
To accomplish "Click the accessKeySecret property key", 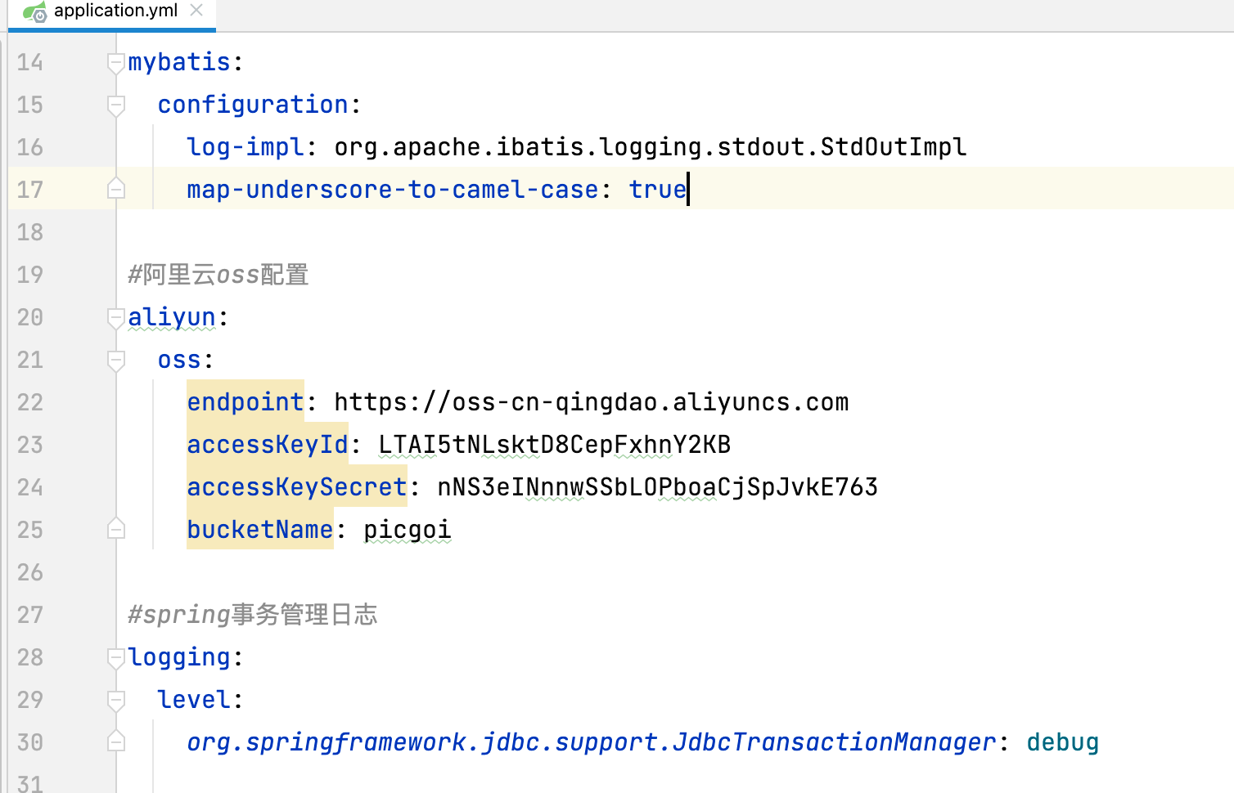I will pyautogui.click(x=297, y=487).
